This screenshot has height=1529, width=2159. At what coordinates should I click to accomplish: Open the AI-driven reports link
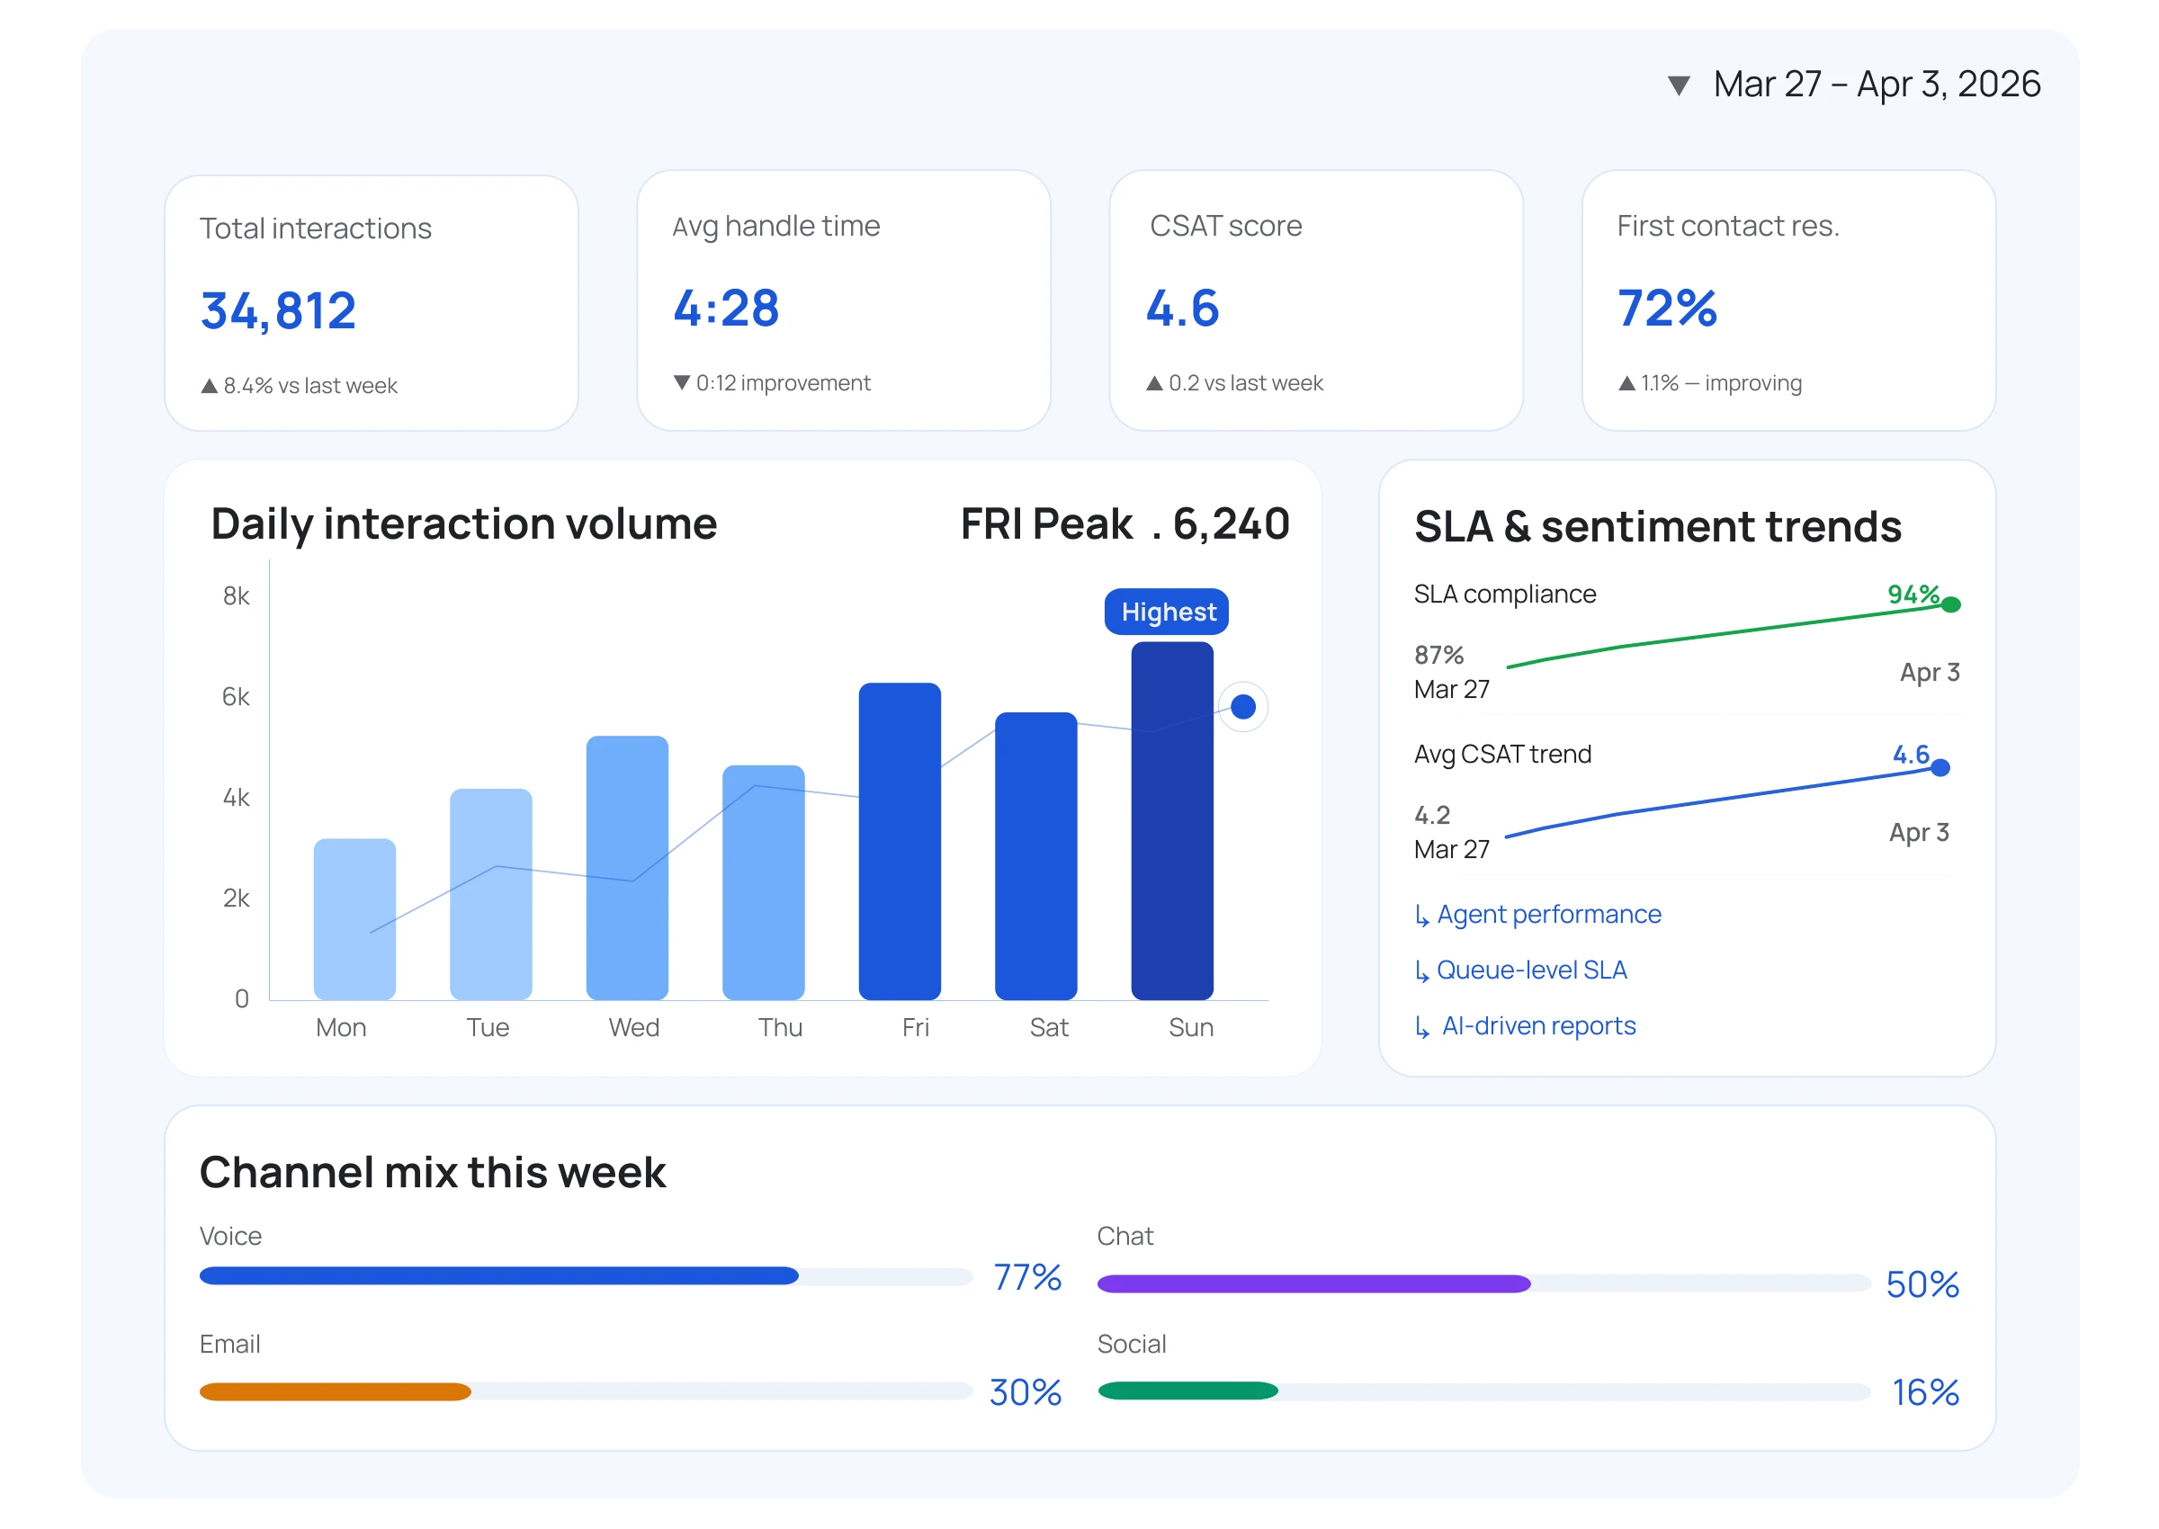(1538, 1025)
